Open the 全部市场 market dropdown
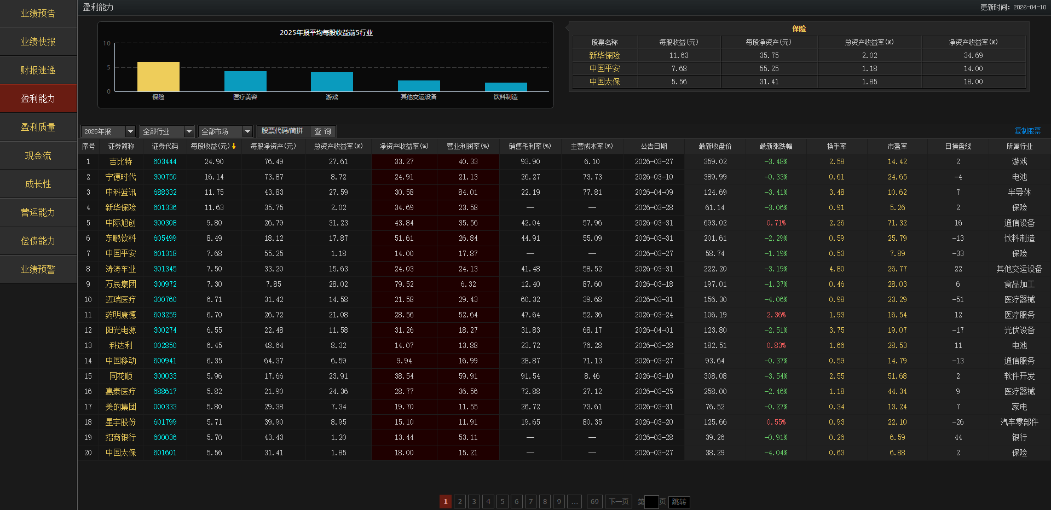1051x510 pixels. [225, 131]
